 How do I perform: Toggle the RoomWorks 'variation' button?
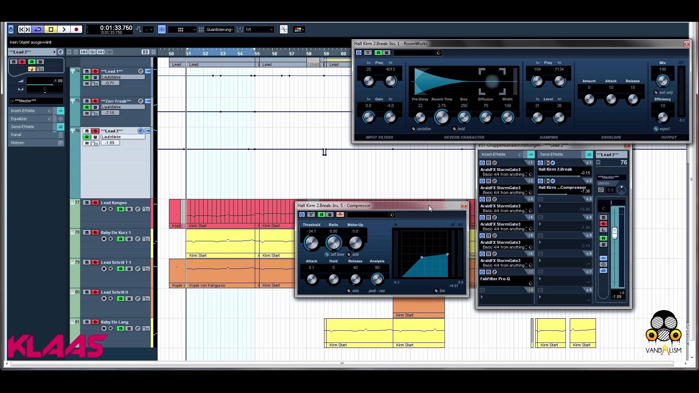[x=414, y=129]
